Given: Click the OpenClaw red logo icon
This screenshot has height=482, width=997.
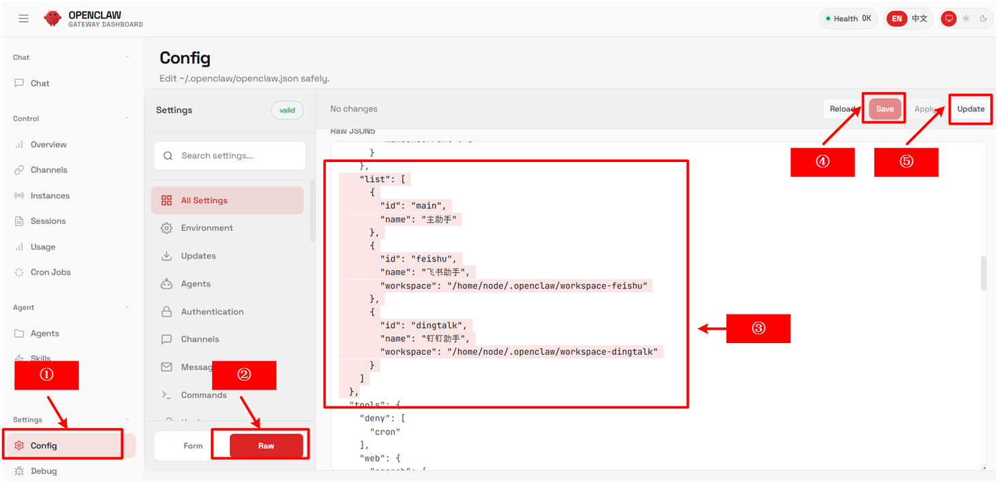Looking at the screenshot, I should pyautogui.click(x=52, y=18).
